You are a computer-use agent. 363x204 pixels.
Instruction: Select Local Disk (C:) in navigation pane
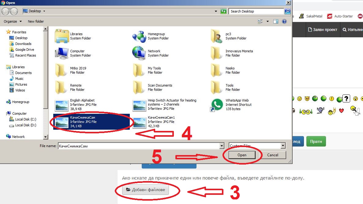click(x=26, y=119)
